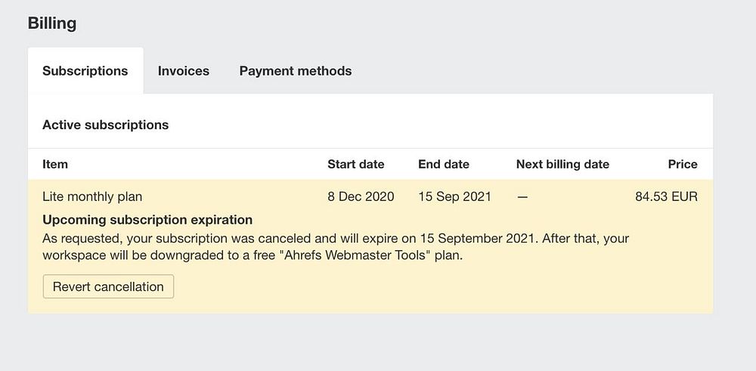This screenshot has width=756, height=371.
Task: Click the Active subscriptions section title
Action: pyautogui.click(x=105, y=125)
